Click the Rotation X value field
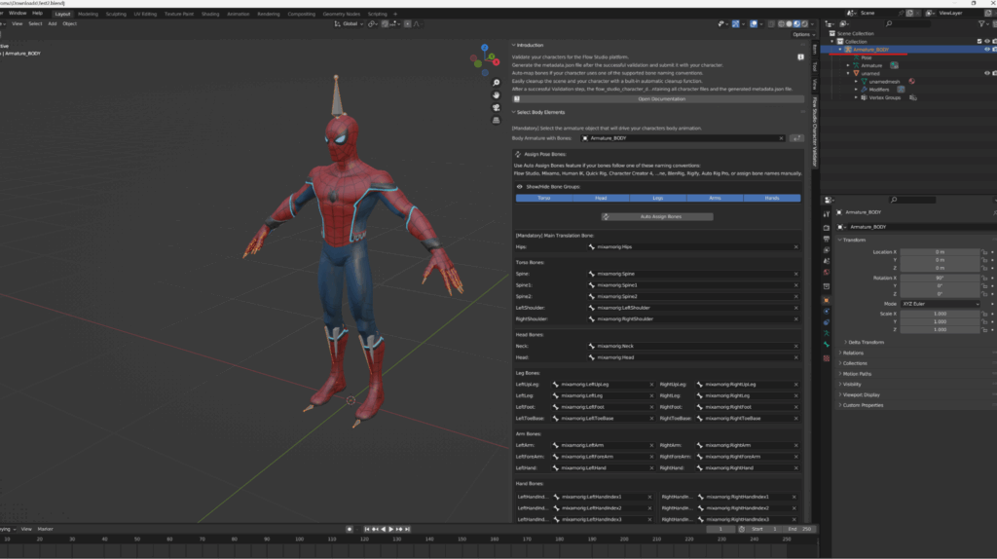This screenshot has width=997, height=559. click(x=940, y=278)
